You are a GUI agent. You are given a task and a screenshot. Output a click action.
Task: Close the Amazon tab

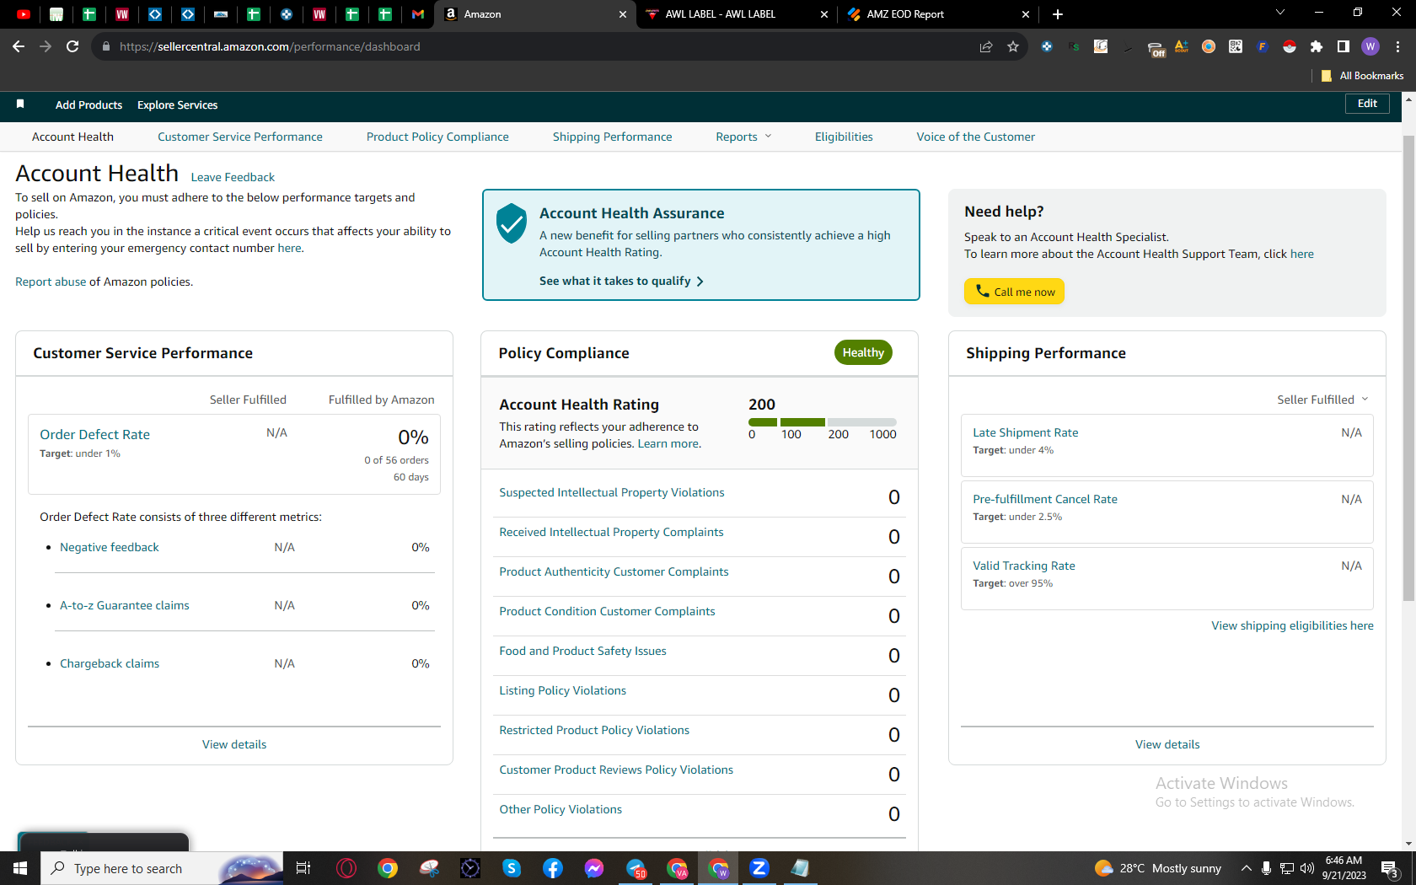point(623,14)
